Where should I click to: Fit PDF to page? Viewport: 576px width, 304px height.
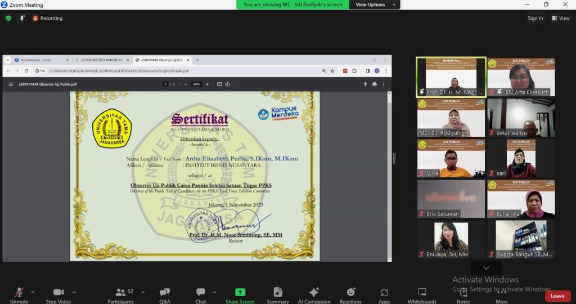(x=219, y=84)
